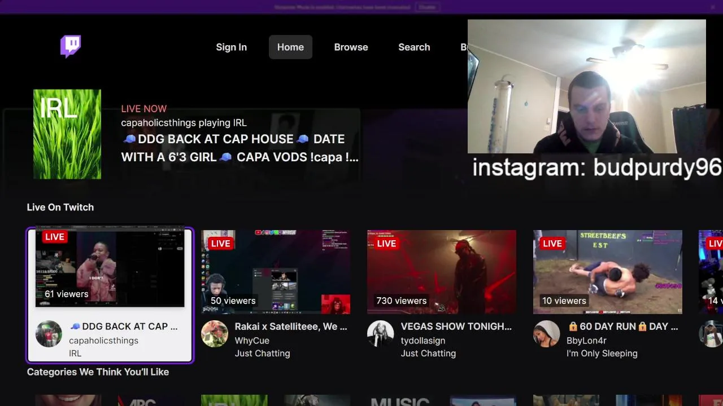Click the WhyCue channel name
Viewport: 723px width, 406px height.
pos(252,341)
